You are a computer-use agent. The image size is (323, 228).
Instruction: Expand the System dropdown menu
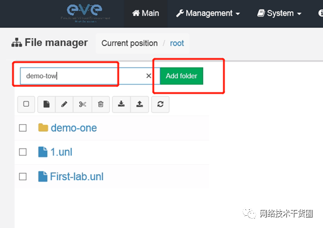point(279,13)
